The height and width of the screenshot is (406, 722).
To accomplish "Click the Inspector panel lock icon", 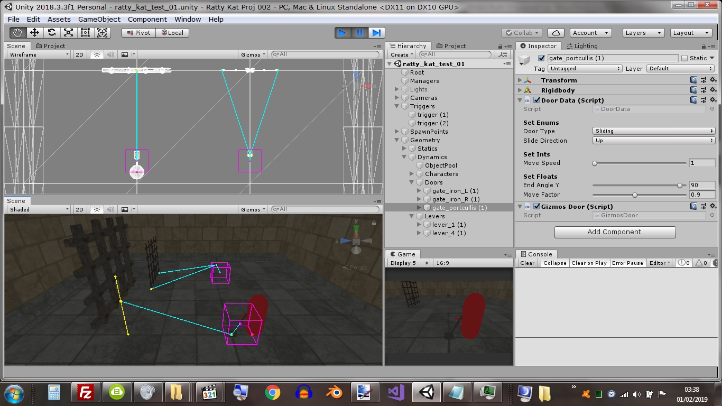I will [x=703, y=47].
